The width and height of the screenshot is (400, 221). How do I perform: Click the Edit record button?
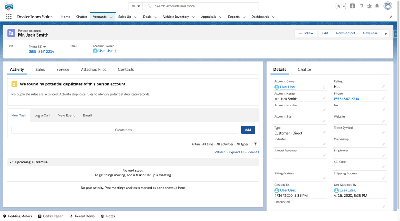[325, 33]
